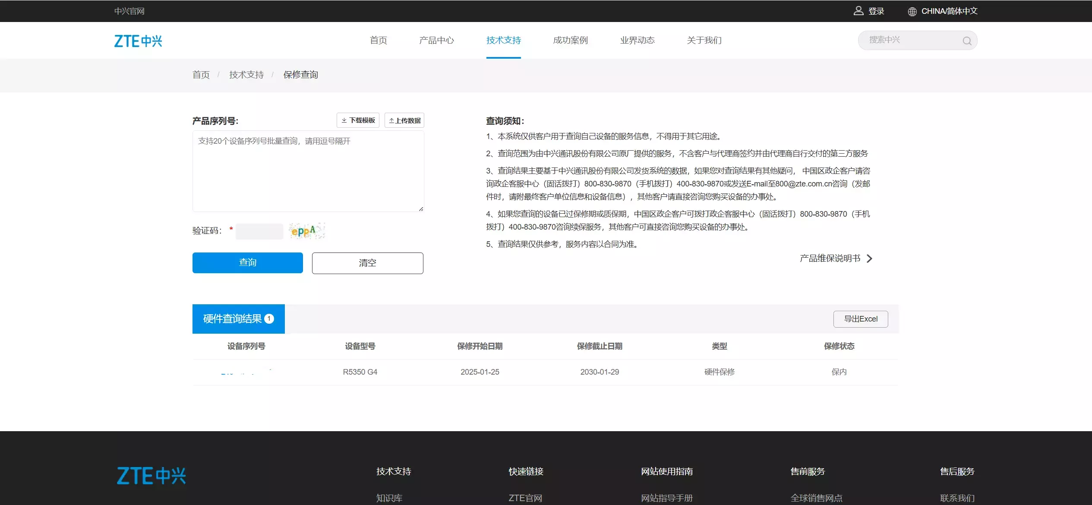The height and width of the screenshot is (505, 1092).
Task: Click the 2030-01-29 end date cell
Action: pyautogui.click(x=600, y=372)
